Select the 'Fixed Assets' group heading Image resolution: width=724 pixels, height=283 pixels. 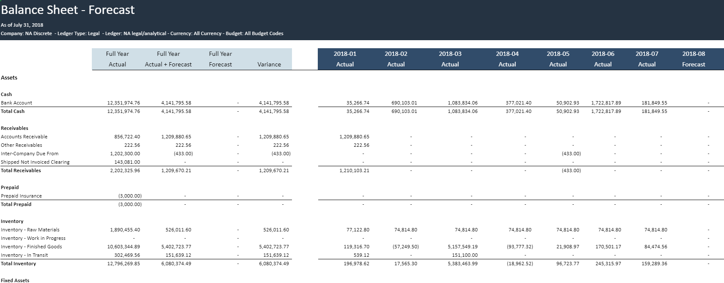tap(15, 280)
